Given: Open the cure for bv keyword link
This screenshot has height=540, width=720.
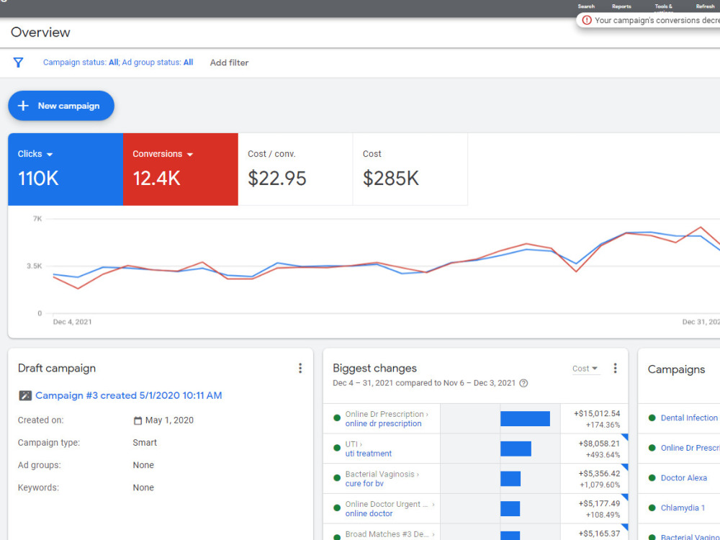Looking at the screenshot, I should click(x=364, y=484).
